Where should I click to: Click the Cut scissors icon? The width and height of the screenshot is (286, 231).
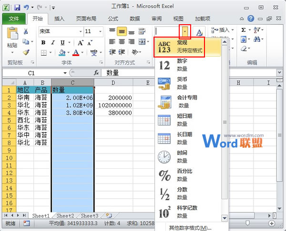(x=26, y=31)
